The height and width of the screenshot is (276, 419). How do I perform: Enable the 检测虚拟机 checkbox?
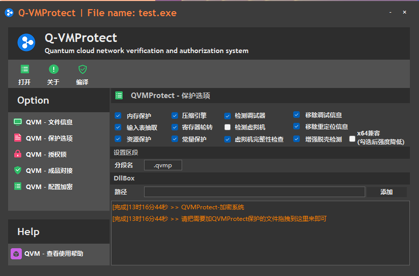pyautogui.click(x=228, y=127)
